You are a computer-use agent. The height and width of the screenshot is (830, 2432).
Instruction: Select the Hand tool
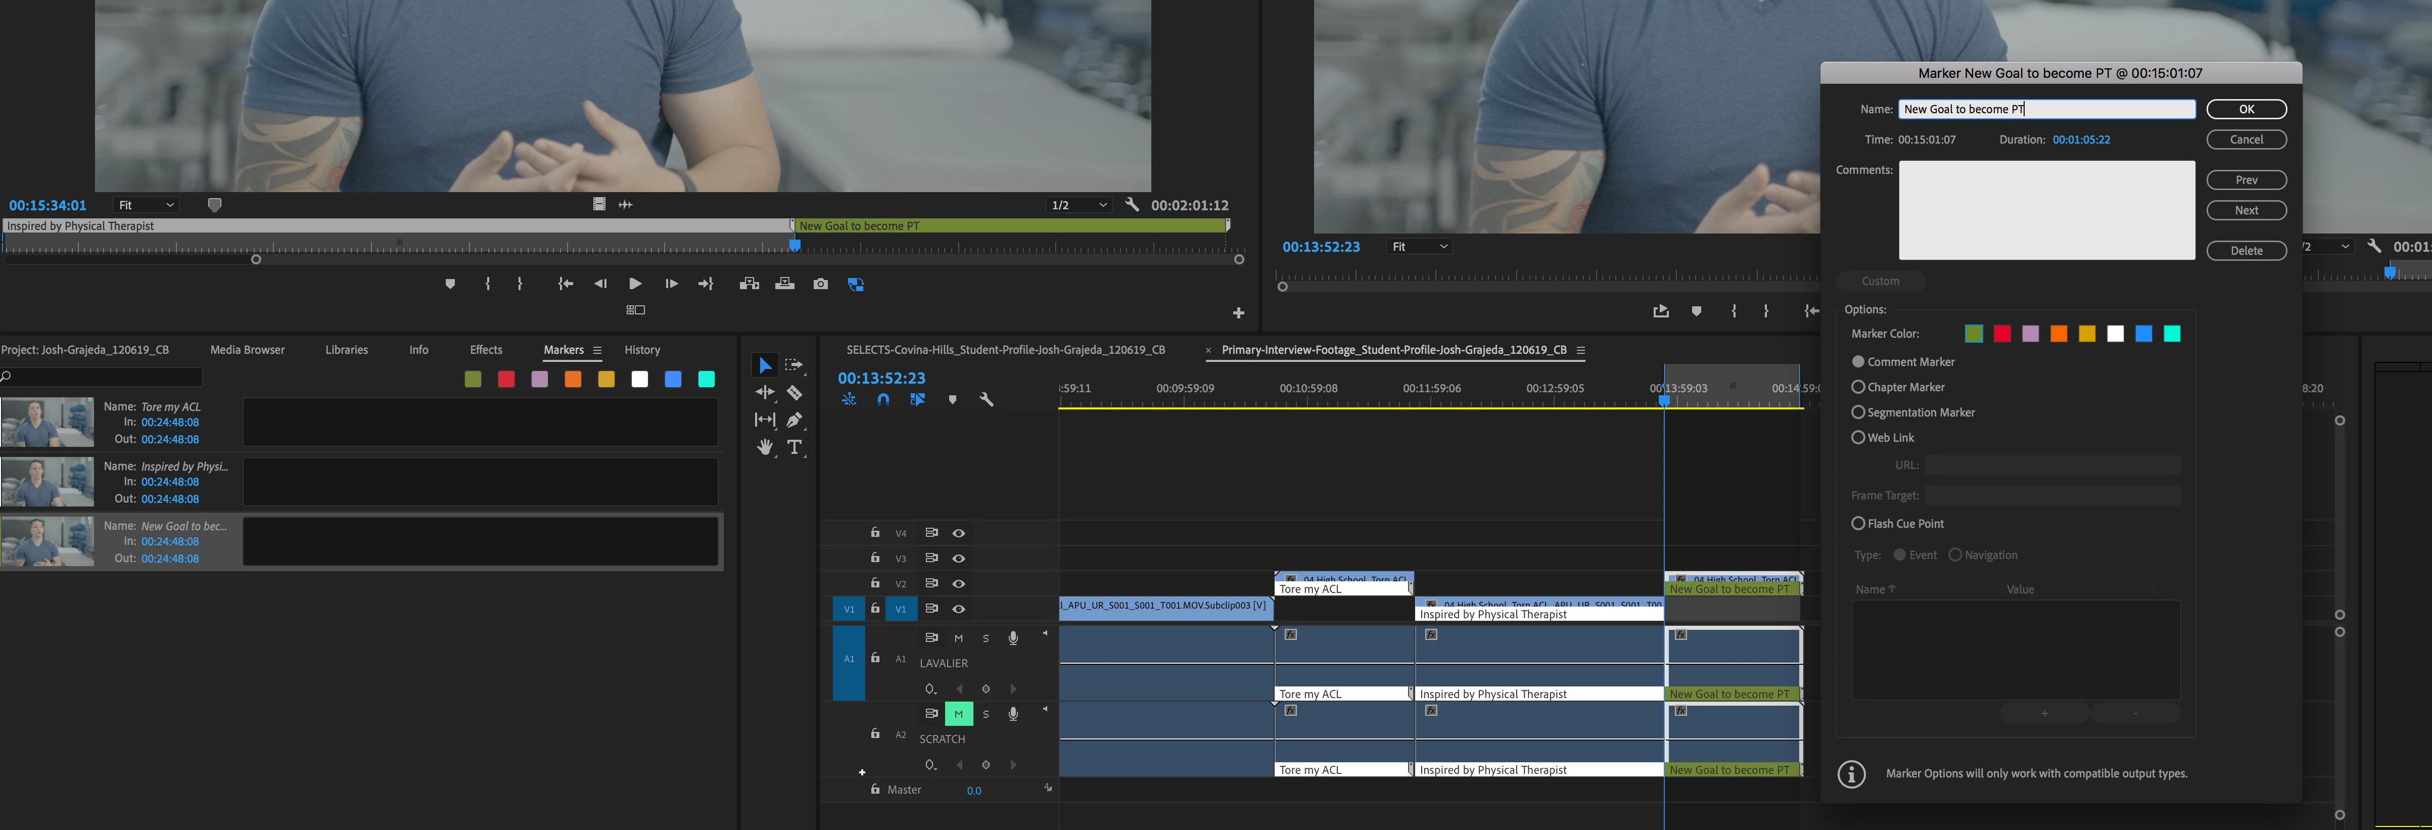point(765,447)
